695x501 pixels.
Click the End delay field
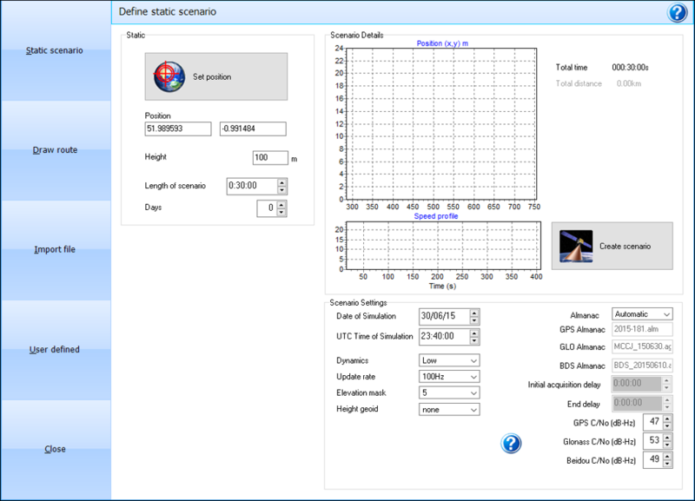pyautogui.click(x=638, y=403)
